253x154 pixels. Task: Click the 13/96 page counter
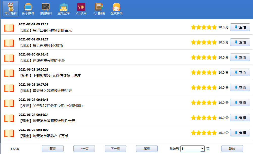click(x=15, y=149)
